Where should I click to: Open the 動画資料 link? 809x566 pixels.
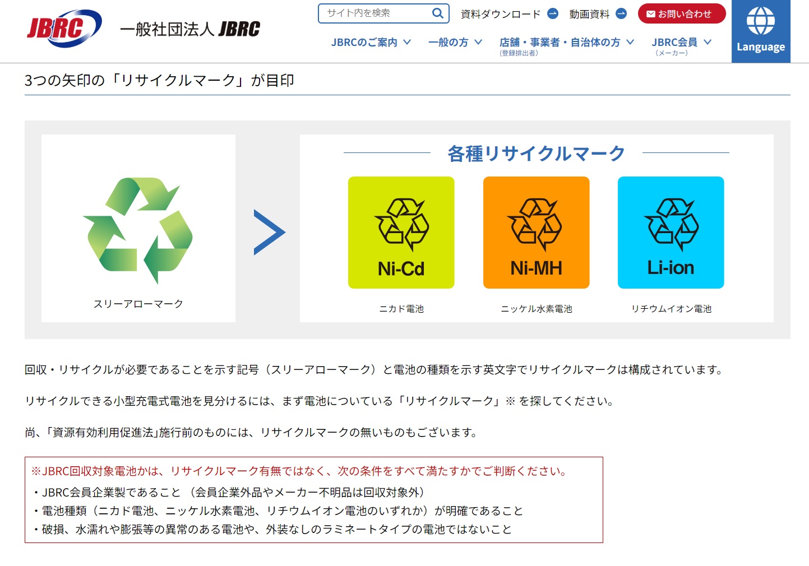[x=589, y=14]
